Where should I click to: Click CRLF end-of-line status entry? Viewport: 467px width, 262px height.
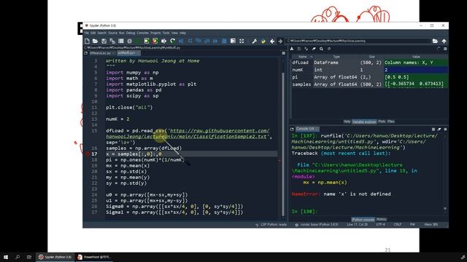pos(397,225)
